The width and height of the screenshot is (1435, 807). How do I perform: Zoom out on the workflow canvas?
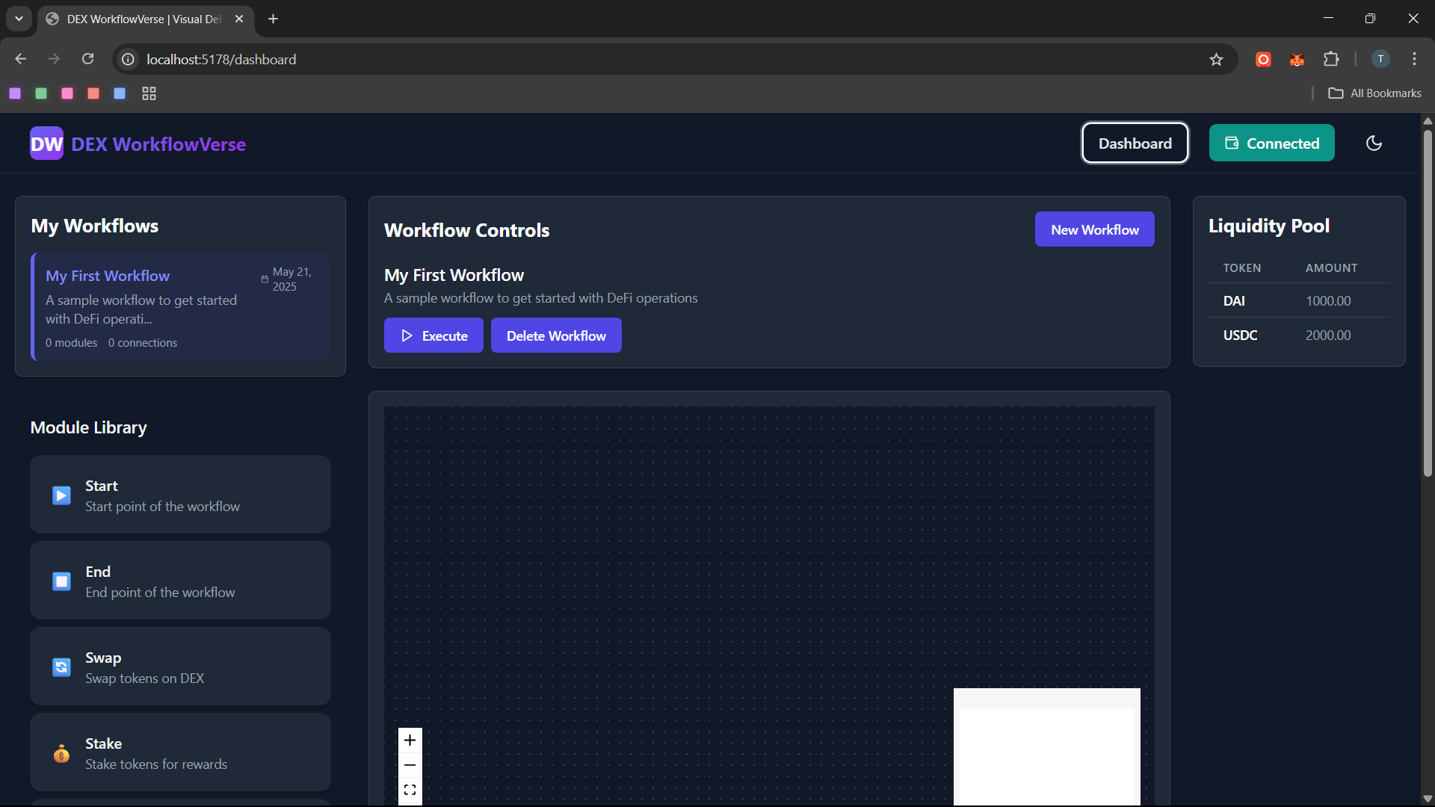[x=410, y=765]
